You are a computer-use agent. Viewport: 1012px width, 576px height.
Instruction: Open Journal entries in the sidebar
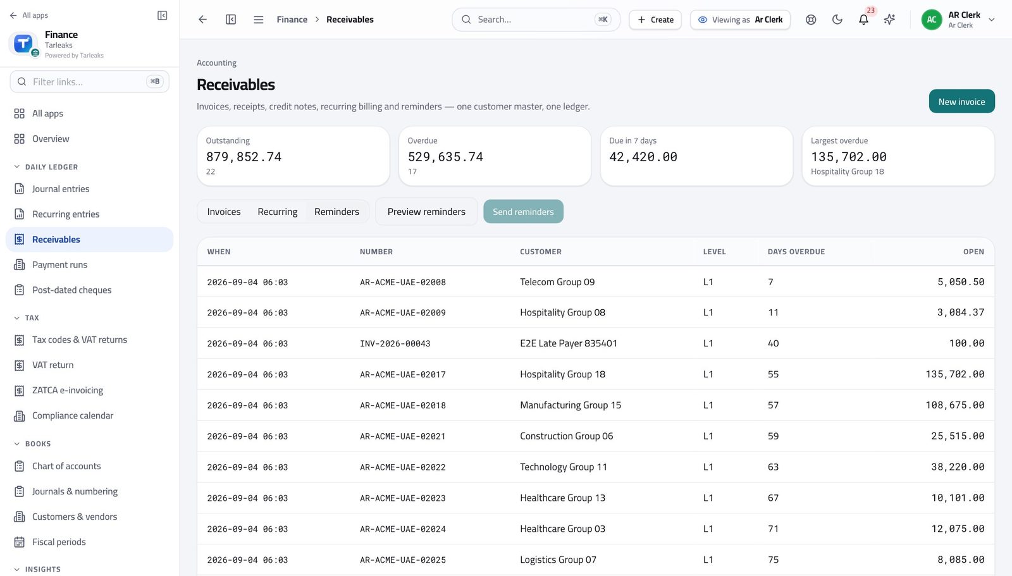pos(89,189)
